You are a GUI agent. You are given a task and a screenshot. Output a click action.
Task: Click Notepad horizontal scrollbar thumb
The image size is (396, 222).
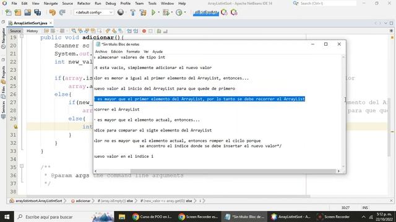pyautogui.click(x=233, y=171)
